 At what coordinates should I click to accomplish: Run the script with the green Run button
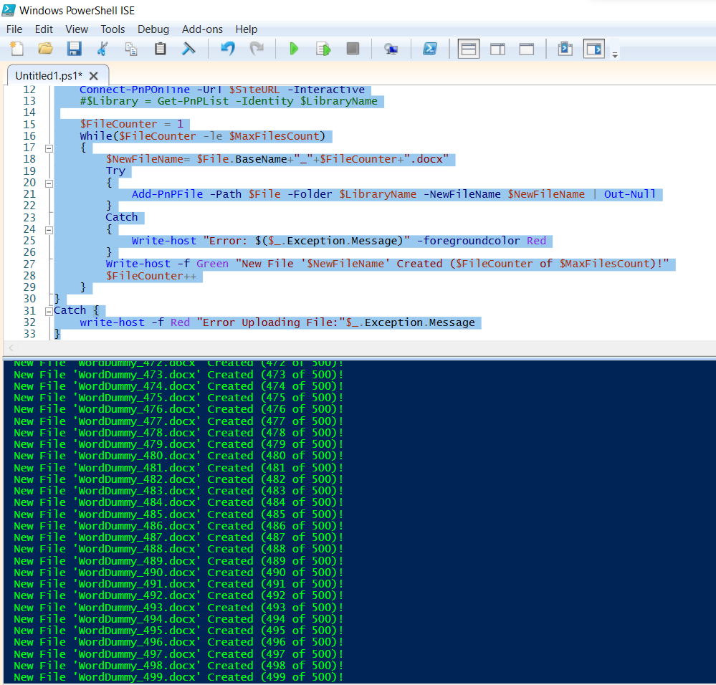[x=294, y=48]
